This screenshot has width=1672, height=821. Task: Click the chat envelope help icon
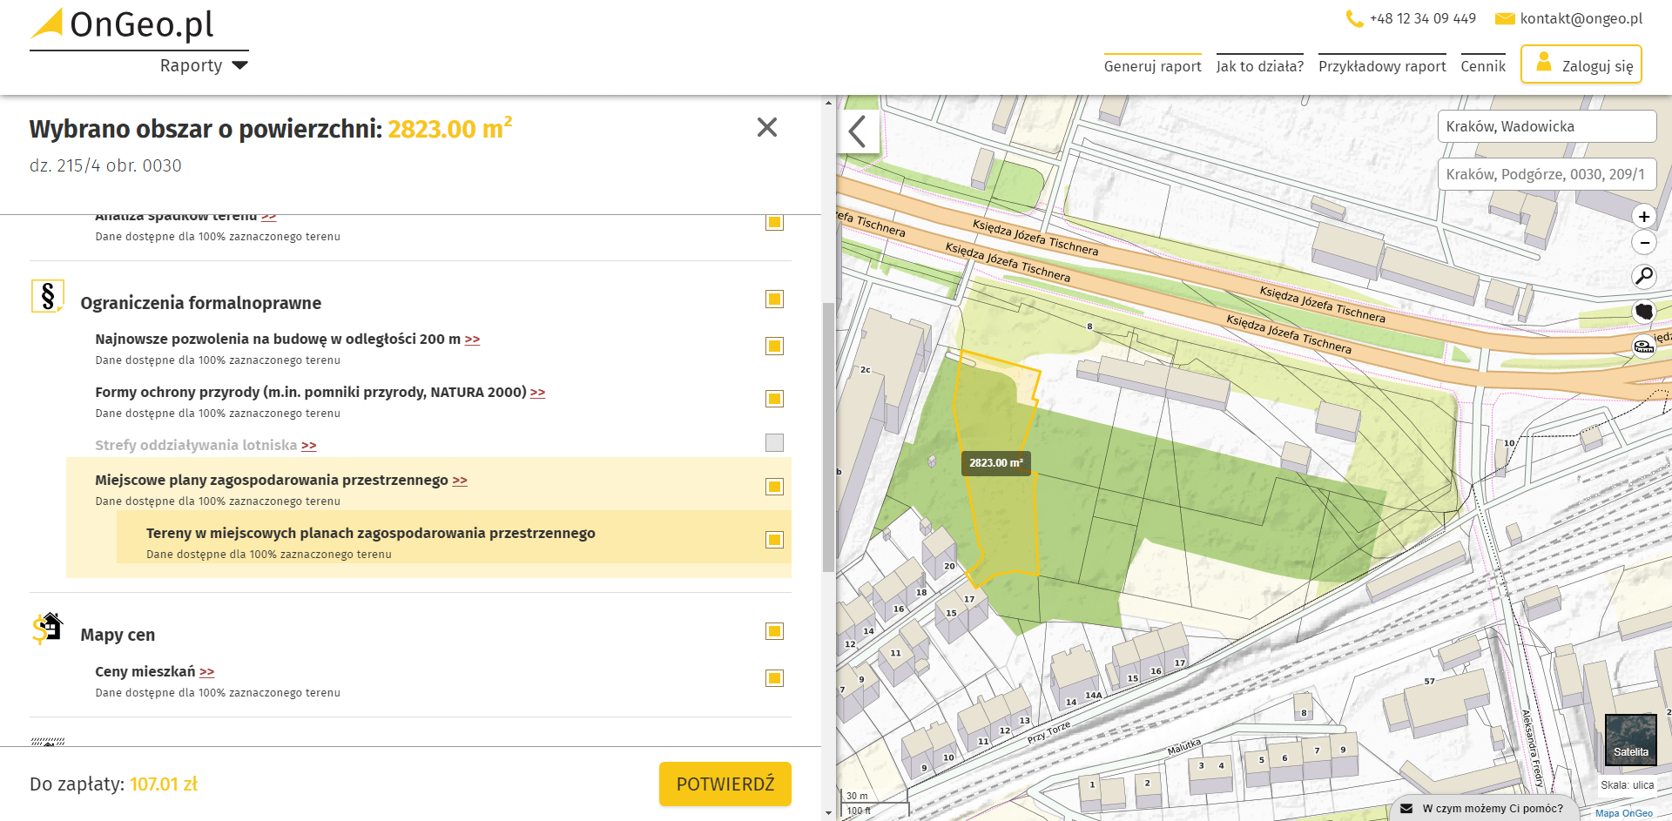click(1406, 808)
